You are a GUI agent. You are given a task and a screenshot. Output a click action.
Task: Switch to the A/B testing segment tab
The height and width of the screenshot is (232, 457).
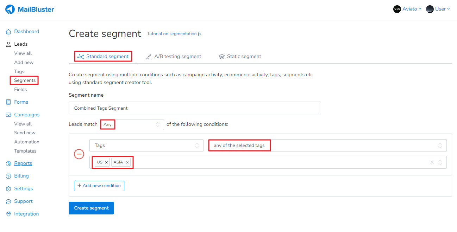(174, 57)
